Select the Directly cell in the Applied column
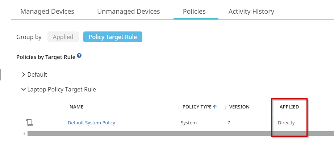334x158 pixels. coord(286,123)
